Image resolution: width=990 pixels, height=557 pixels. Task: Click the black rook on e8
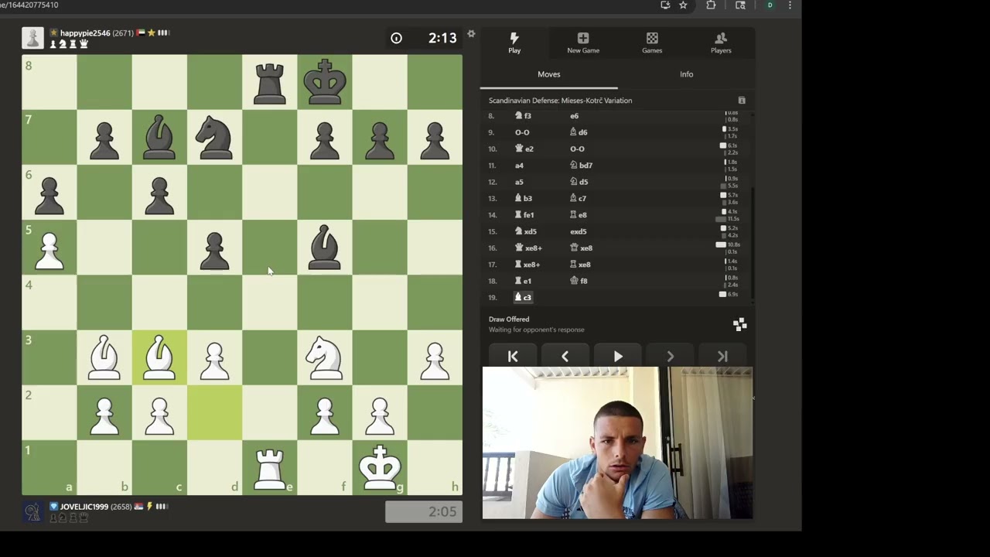(x=270, y=82)
